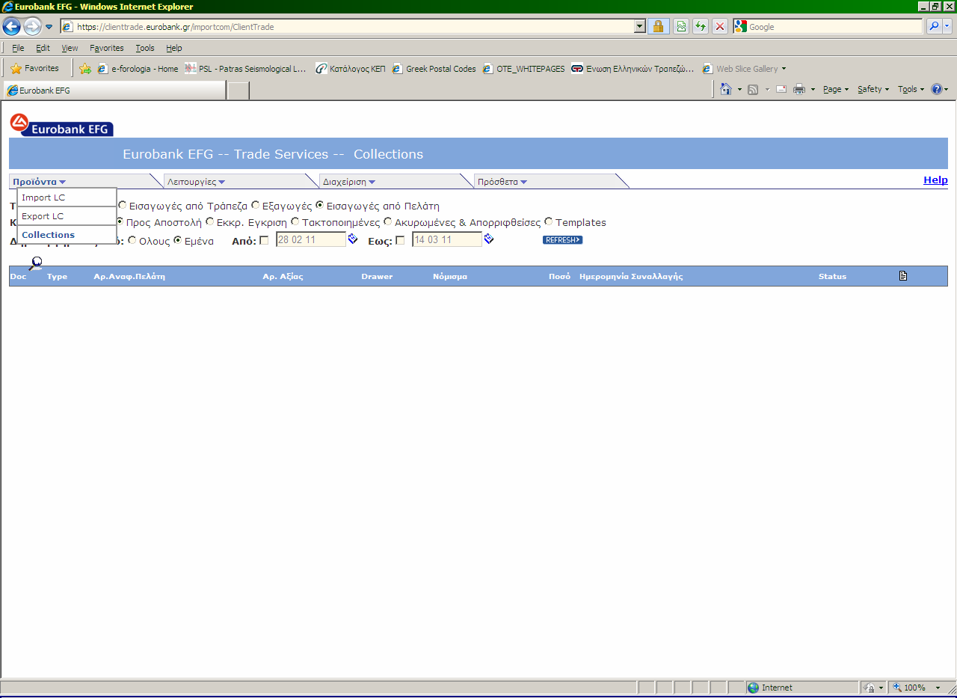
Task: Open the Προϊόντα dropdown menu
Action: click(x=40, y=182)
